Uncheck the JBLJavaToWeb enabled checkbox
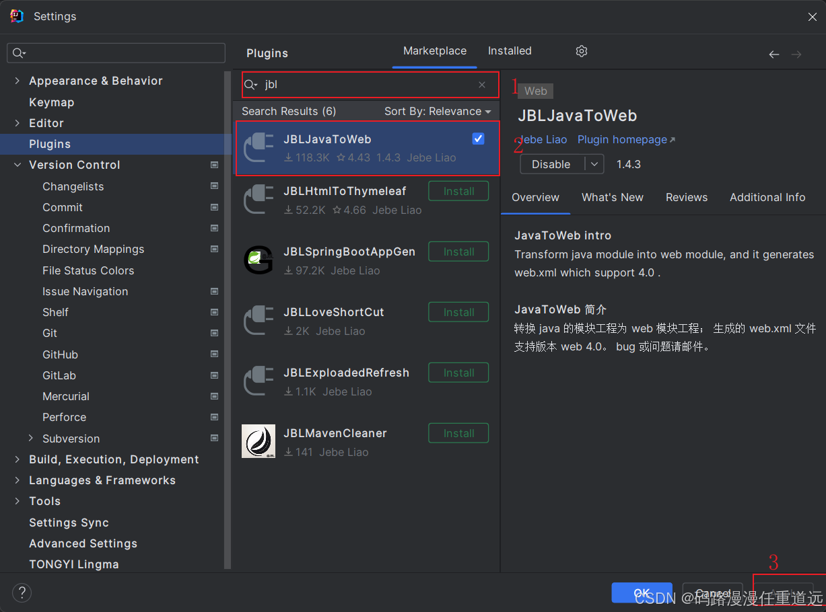This screenshot has height=612, width=826. [x=478, y=139]
